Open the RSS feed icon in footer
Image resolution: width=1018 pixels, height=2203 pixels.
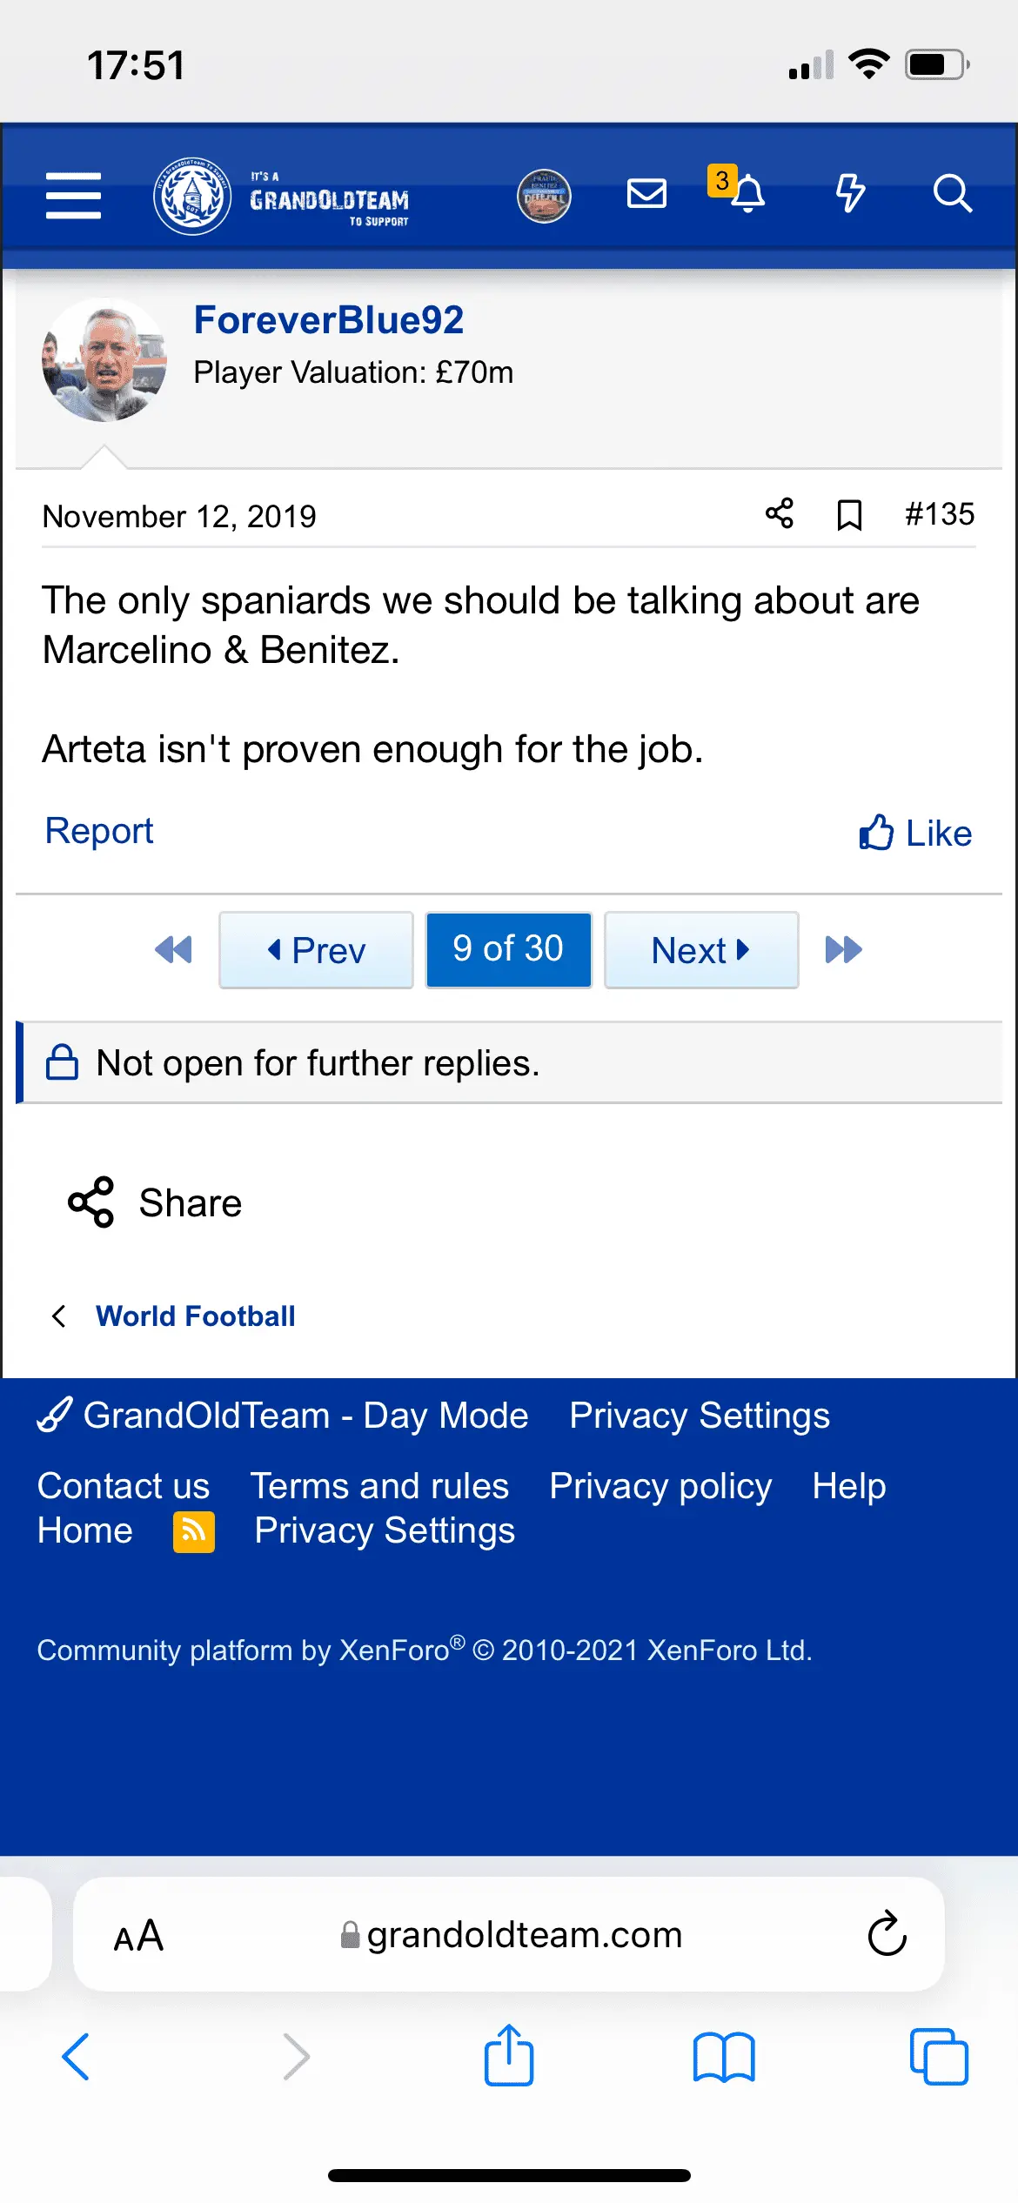[194, 1531]
